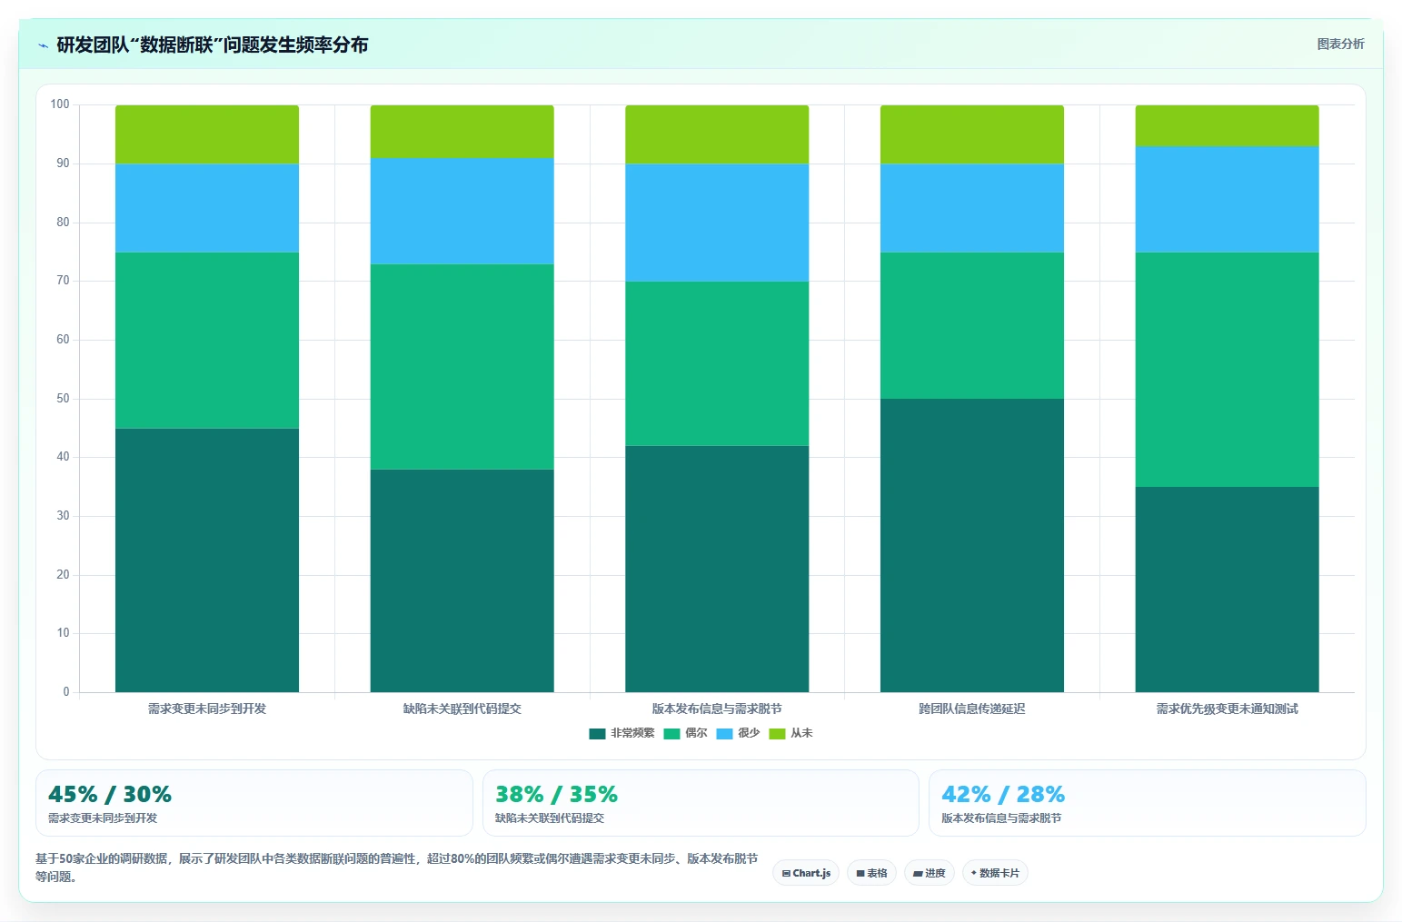Click the y-axis value 100
This screenshot has width=1402, height=922.
[x=60, y=104]
